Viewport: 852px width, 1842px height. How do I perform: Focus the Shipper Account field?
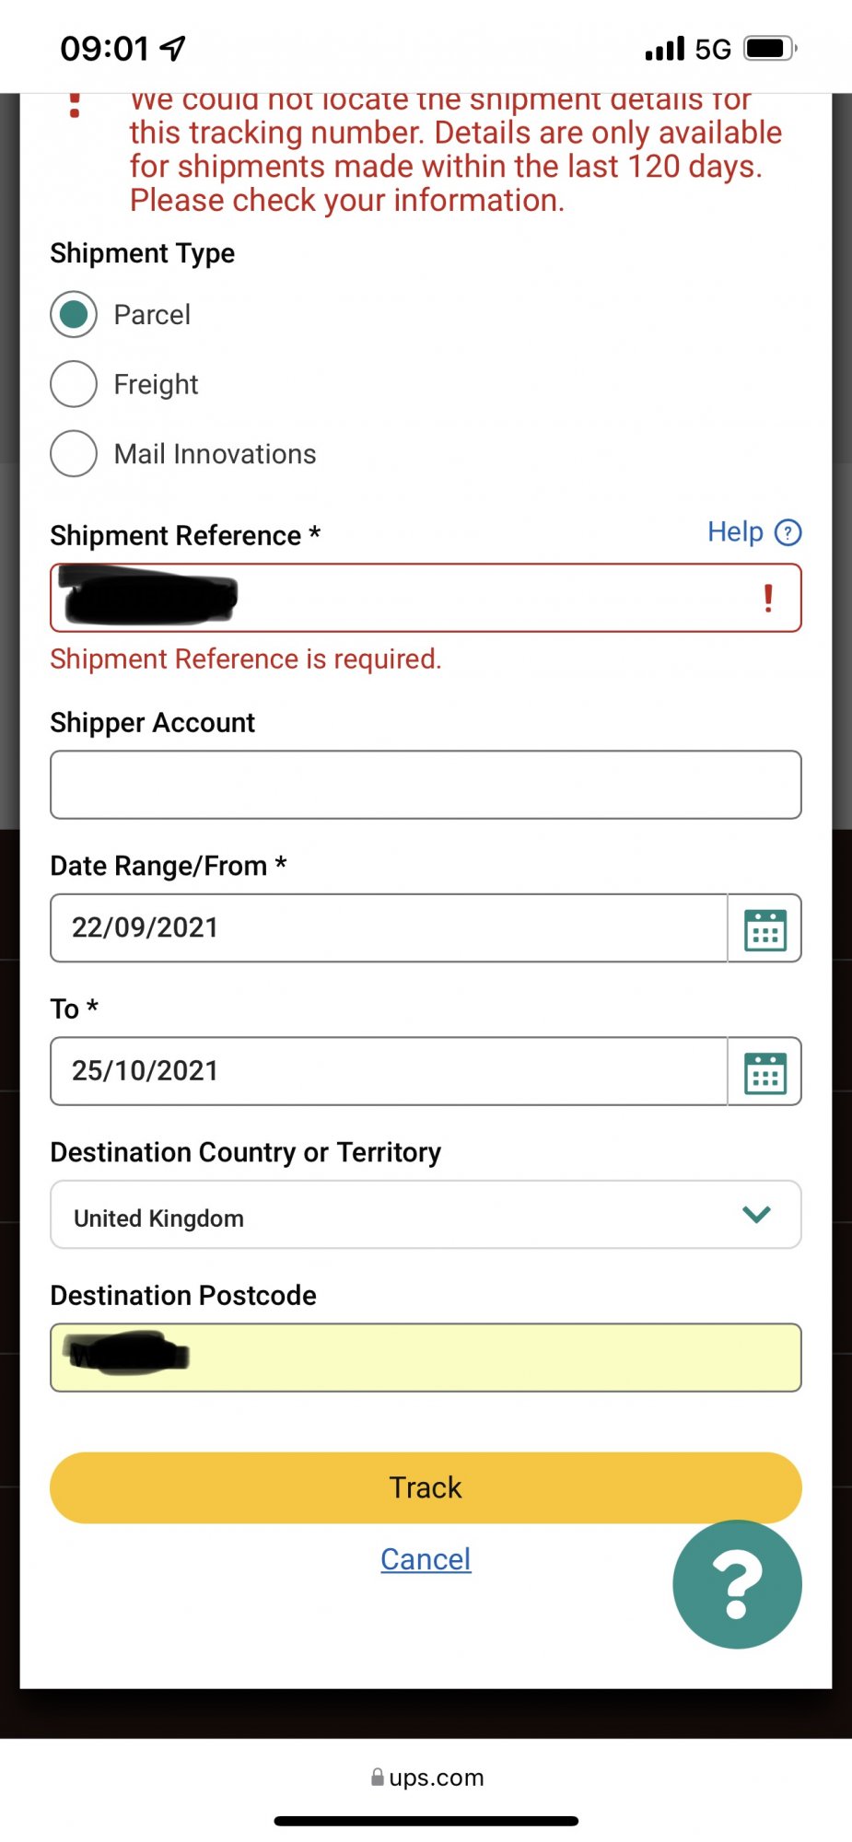[426, 785]
